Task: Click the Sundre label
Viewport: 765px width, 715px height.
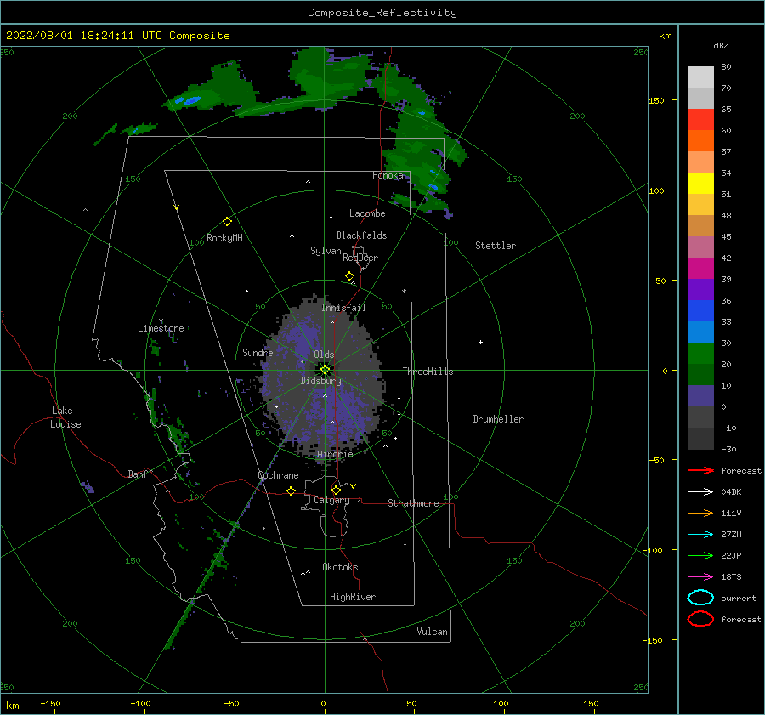Action: click(x=258, y=352)
